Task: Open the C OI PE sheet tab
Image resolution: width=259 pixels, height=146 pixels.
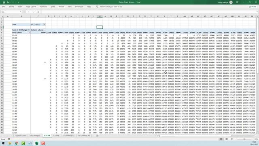Action: pos(56,135)
